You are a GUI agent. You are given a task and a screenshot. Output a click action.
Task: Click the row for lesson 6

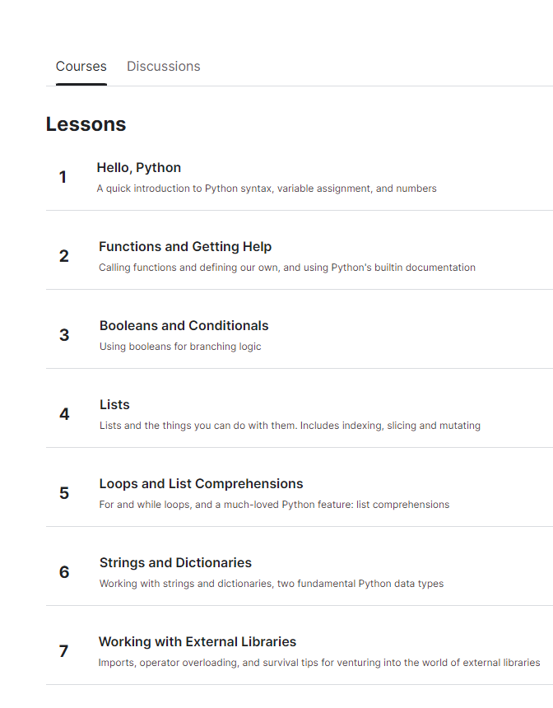tap(272, 571)
